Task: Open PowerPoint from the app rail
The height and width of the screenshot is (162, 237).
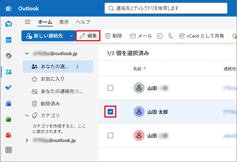Action: point(9,135)
